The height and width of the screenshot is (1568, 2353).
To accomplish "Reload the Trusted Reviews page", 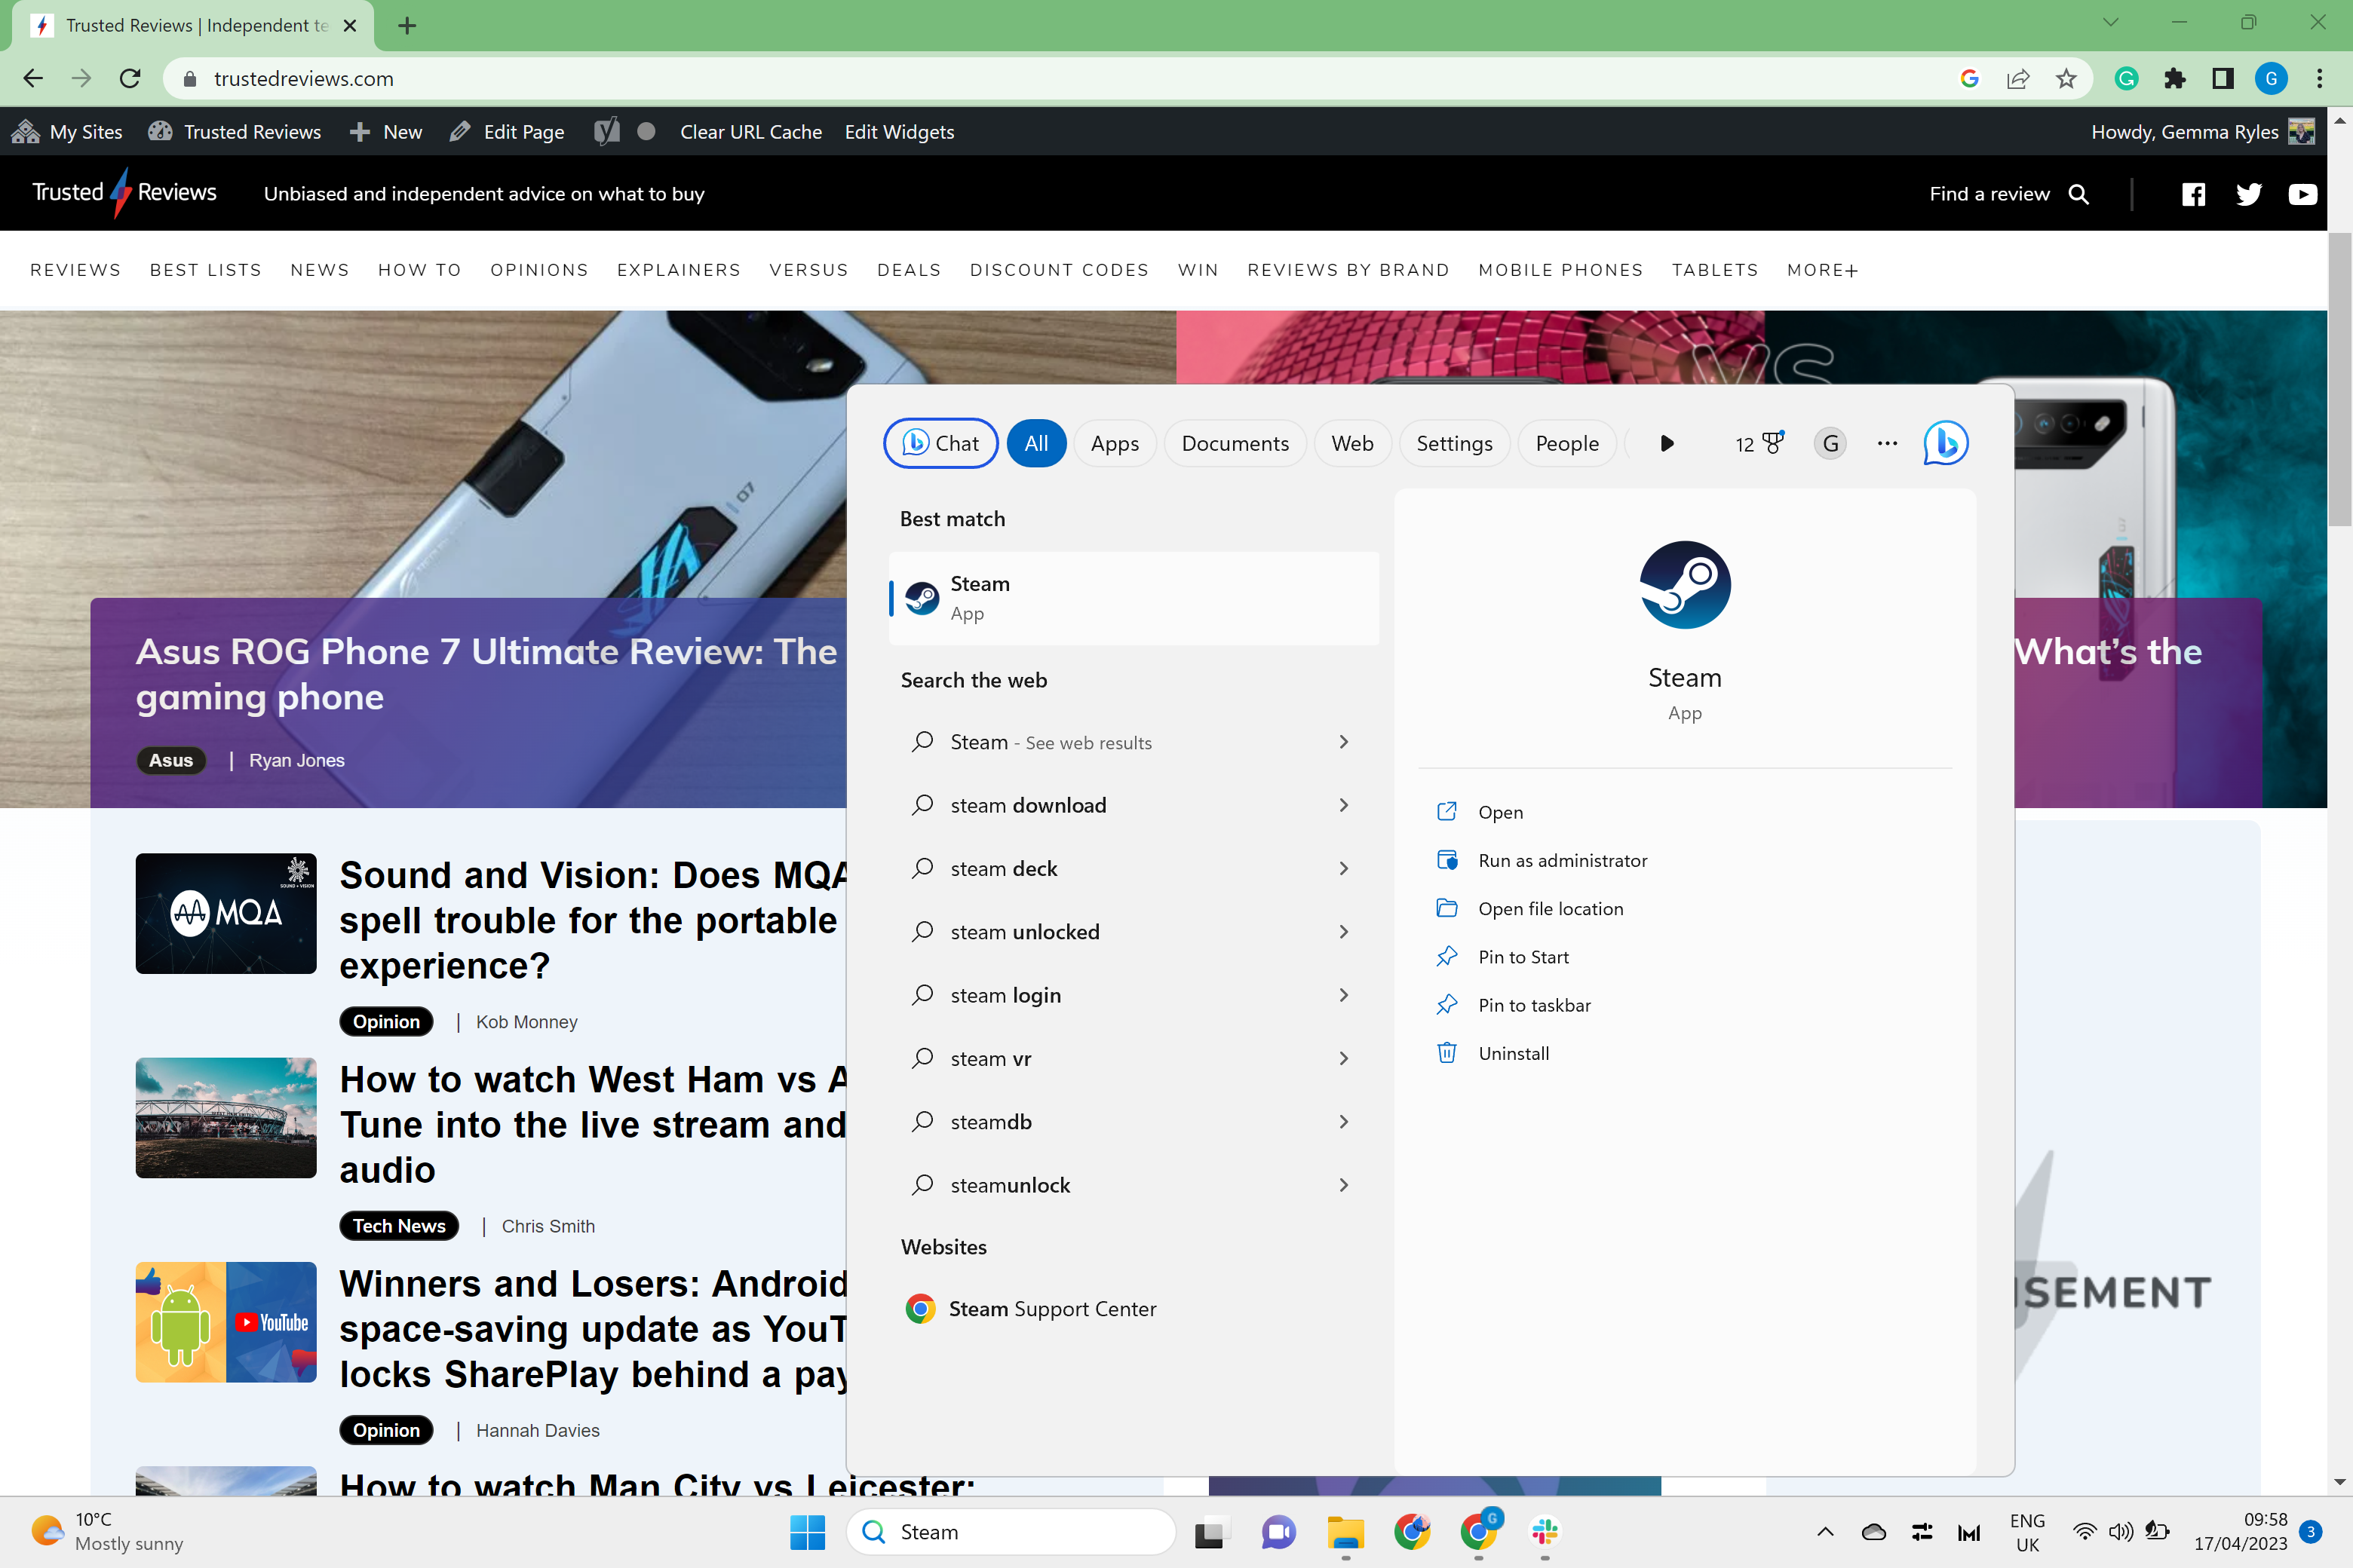I will (129, 78).
